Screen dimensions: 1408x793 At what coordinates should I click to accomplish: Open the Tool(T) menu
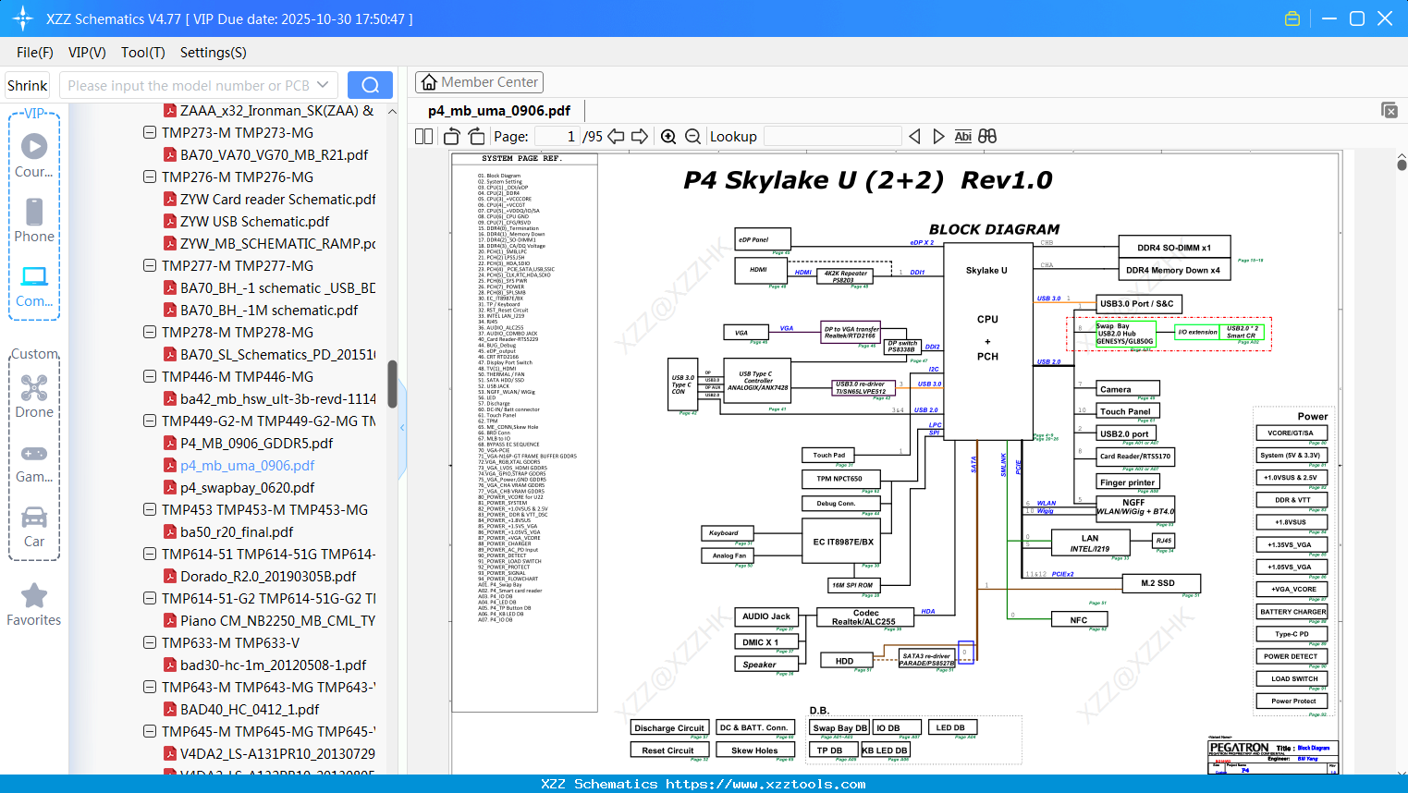(x=142, y=53)
